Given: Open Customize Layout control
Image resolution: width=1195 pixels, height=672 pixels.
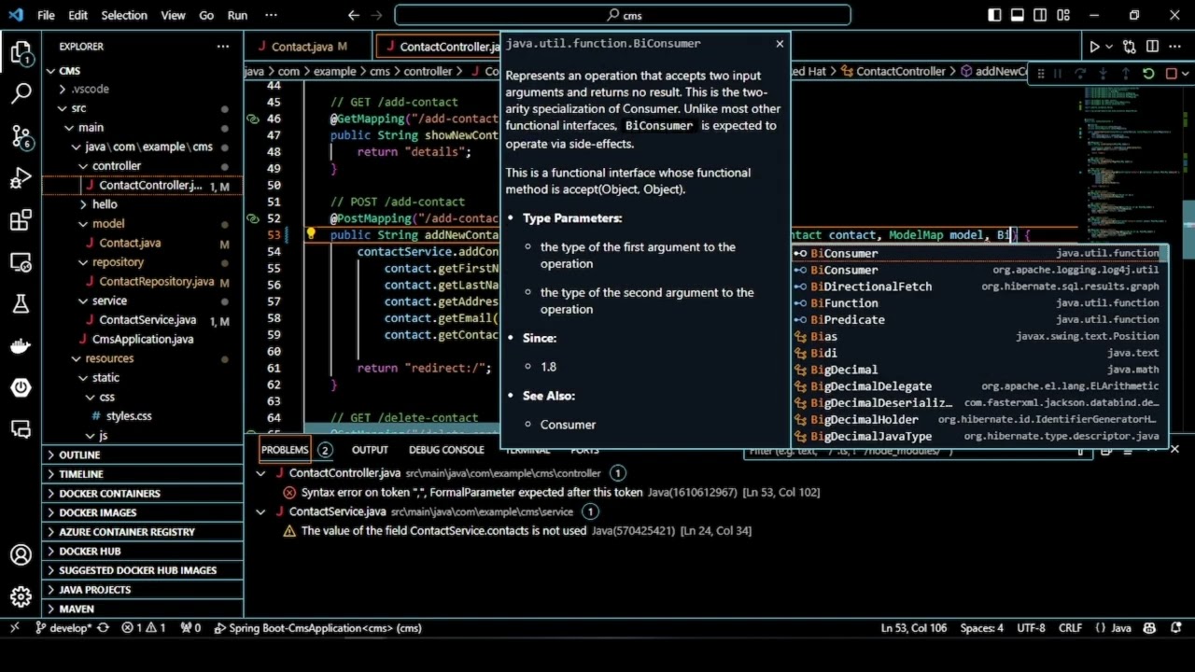Looking at the screenshot, I should 1062,15.
